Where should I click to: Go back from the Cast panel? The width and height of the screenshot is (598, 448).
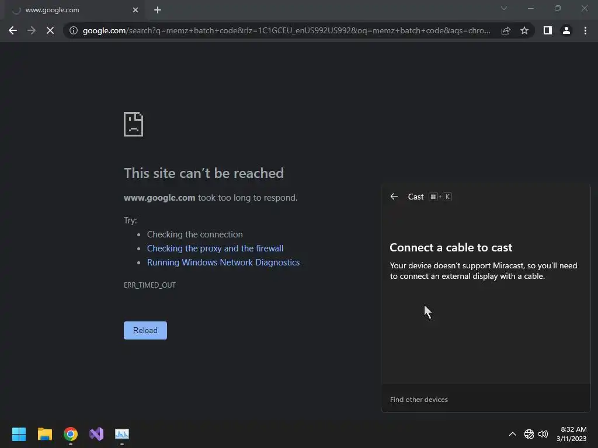click(x=394, y=197)
